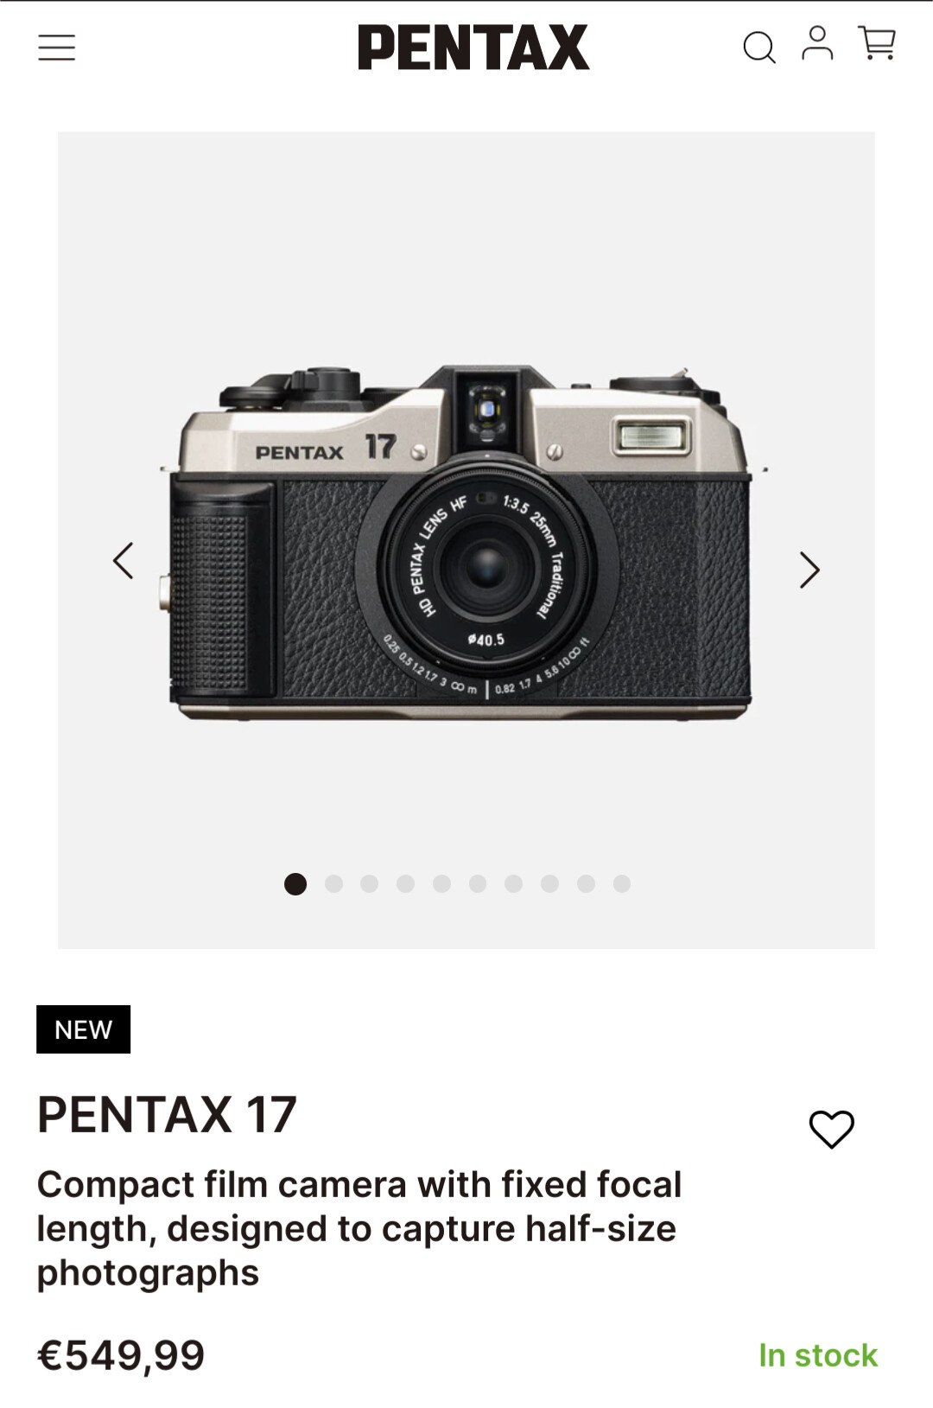Select the first carousel dot

coord(295,883)
